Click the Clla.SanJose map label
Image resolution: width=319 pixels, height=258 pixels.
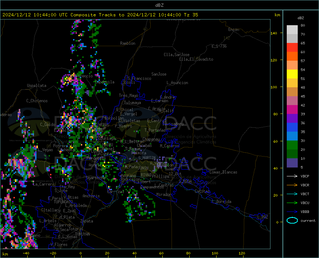click(177, 55)
